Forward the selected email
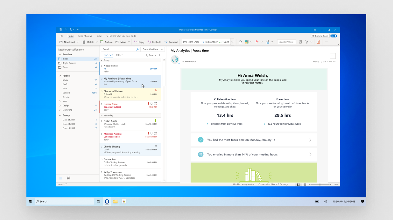393x220 pixels. [171, 42]
